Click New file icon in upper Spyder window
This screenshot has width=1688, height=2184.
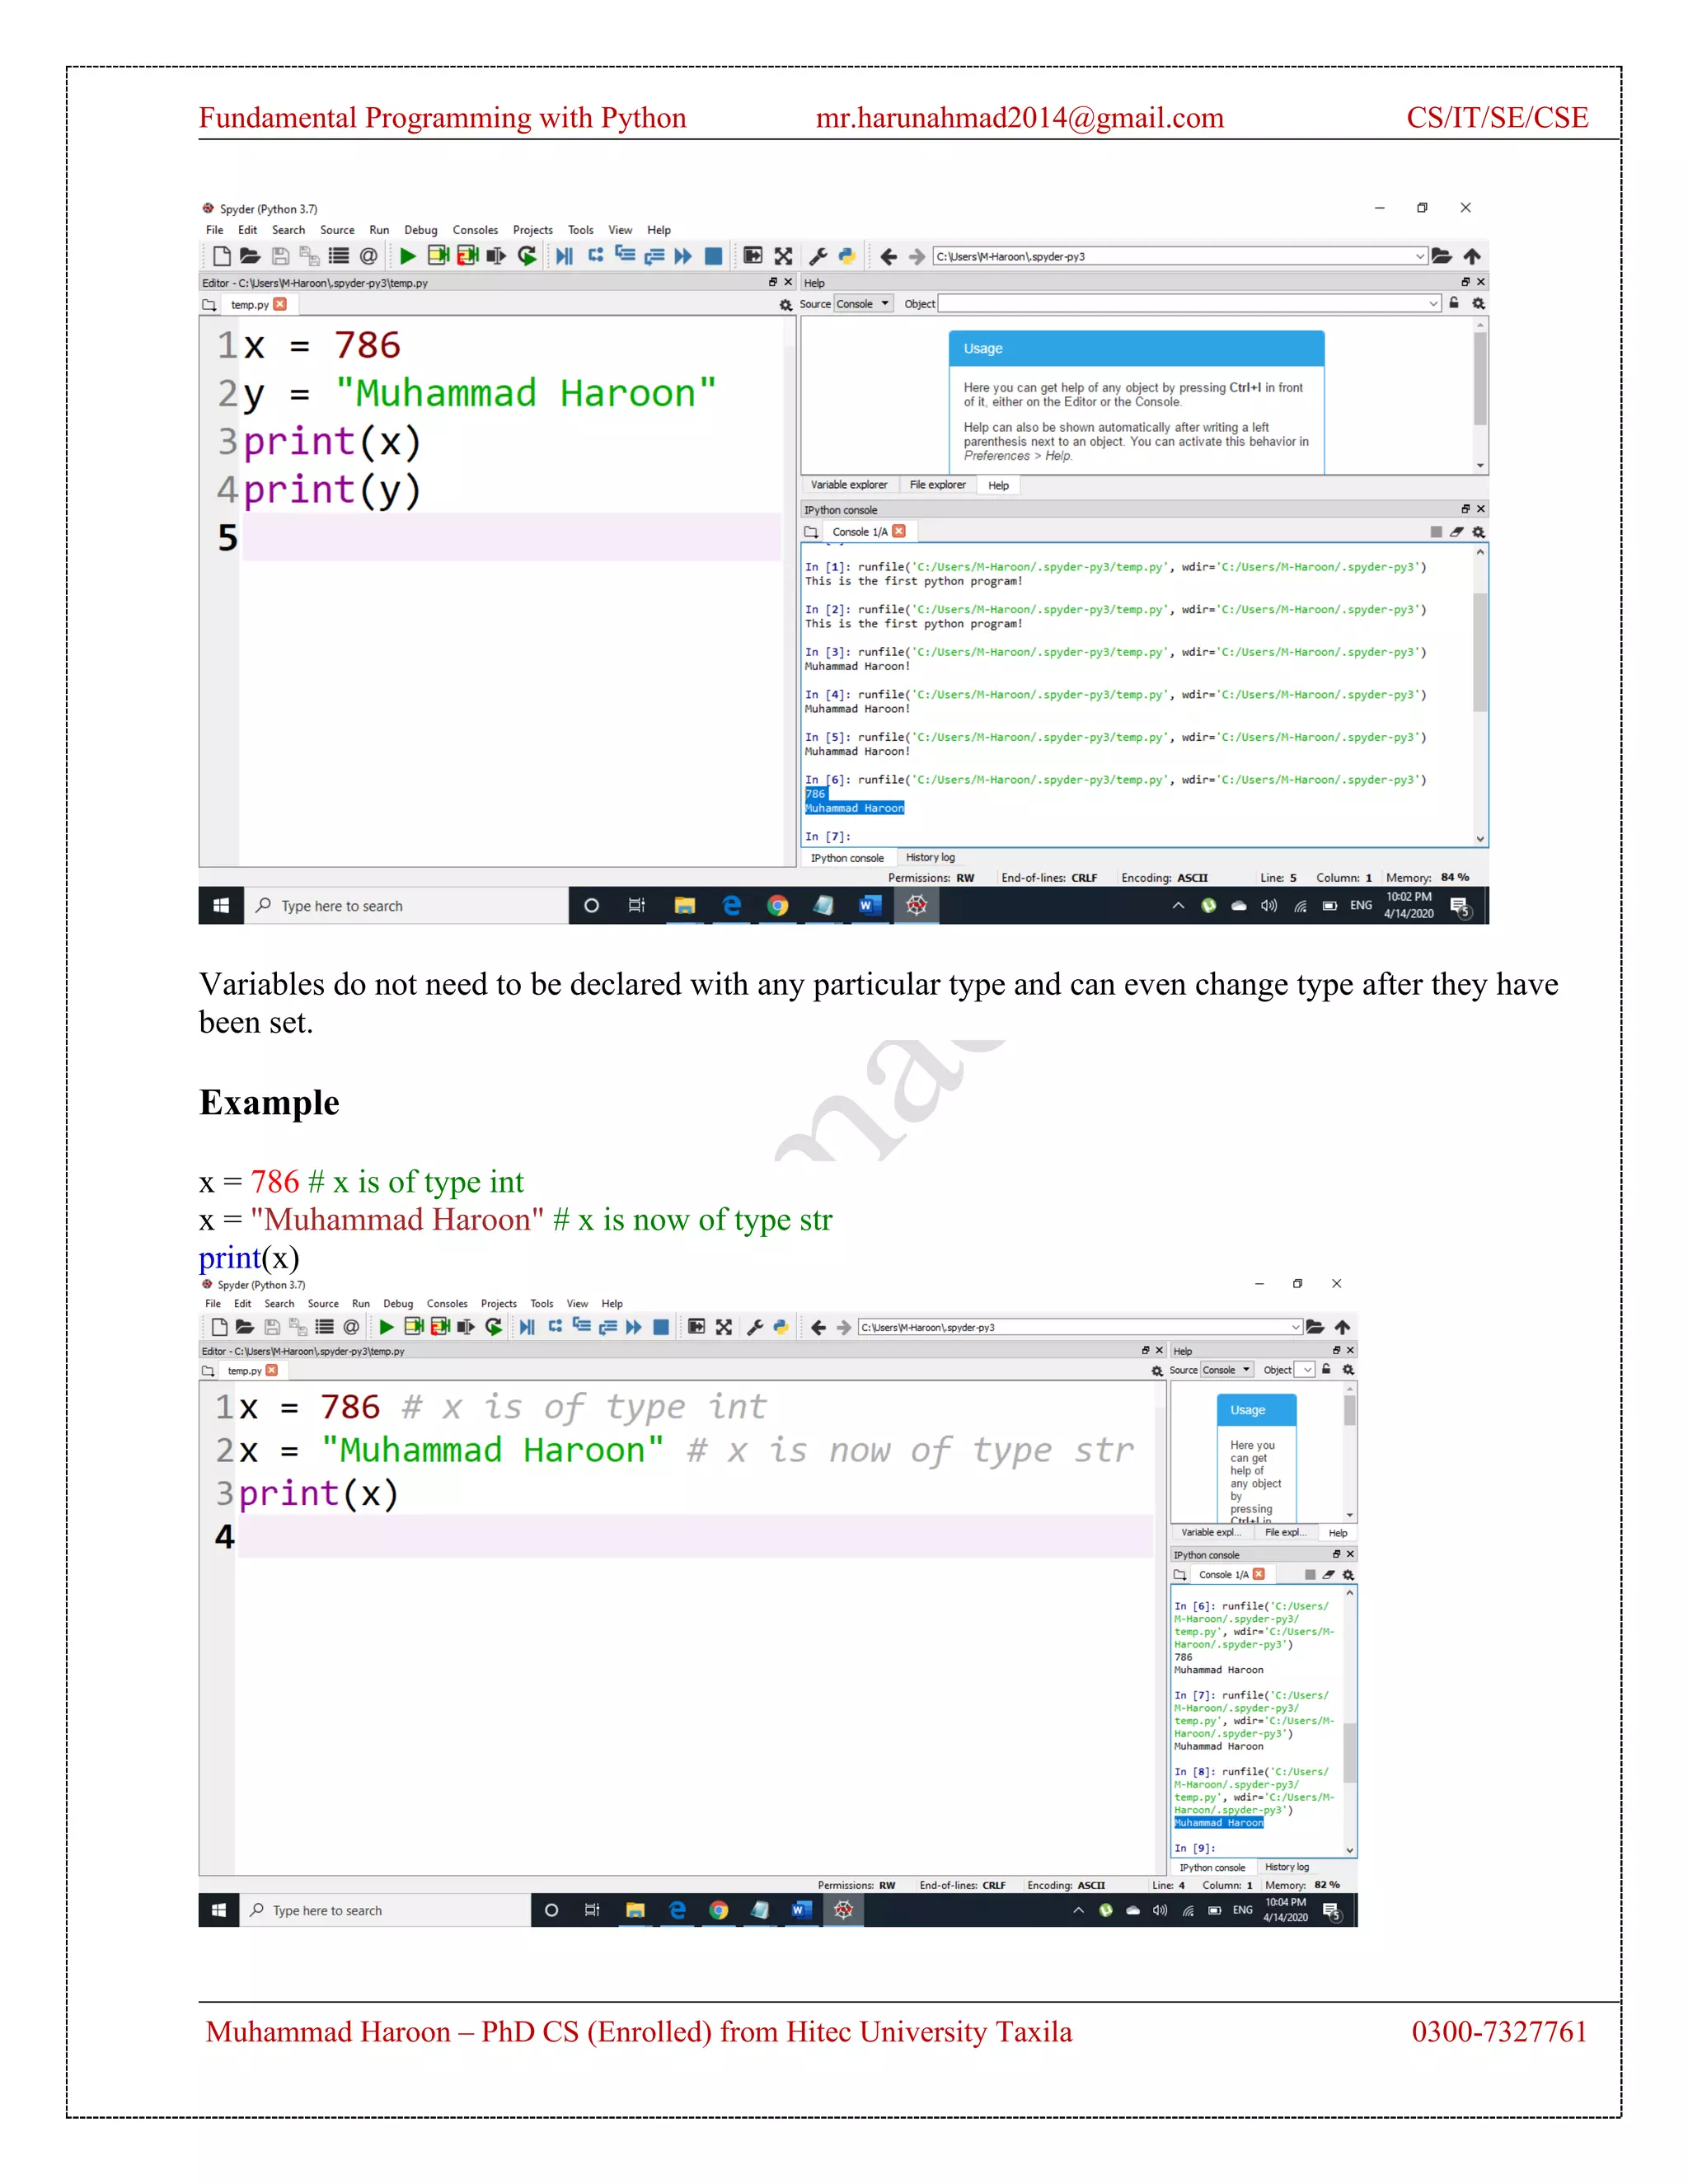click(x=222, y=256)
